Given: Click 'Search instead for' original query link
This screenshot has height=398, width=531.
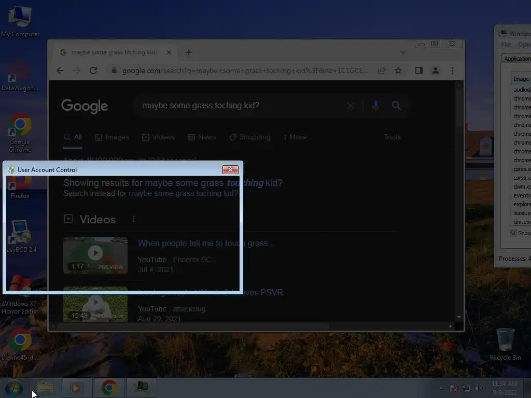Looking at the screenshot, I should pyautogui.click(x=183, y=193).
